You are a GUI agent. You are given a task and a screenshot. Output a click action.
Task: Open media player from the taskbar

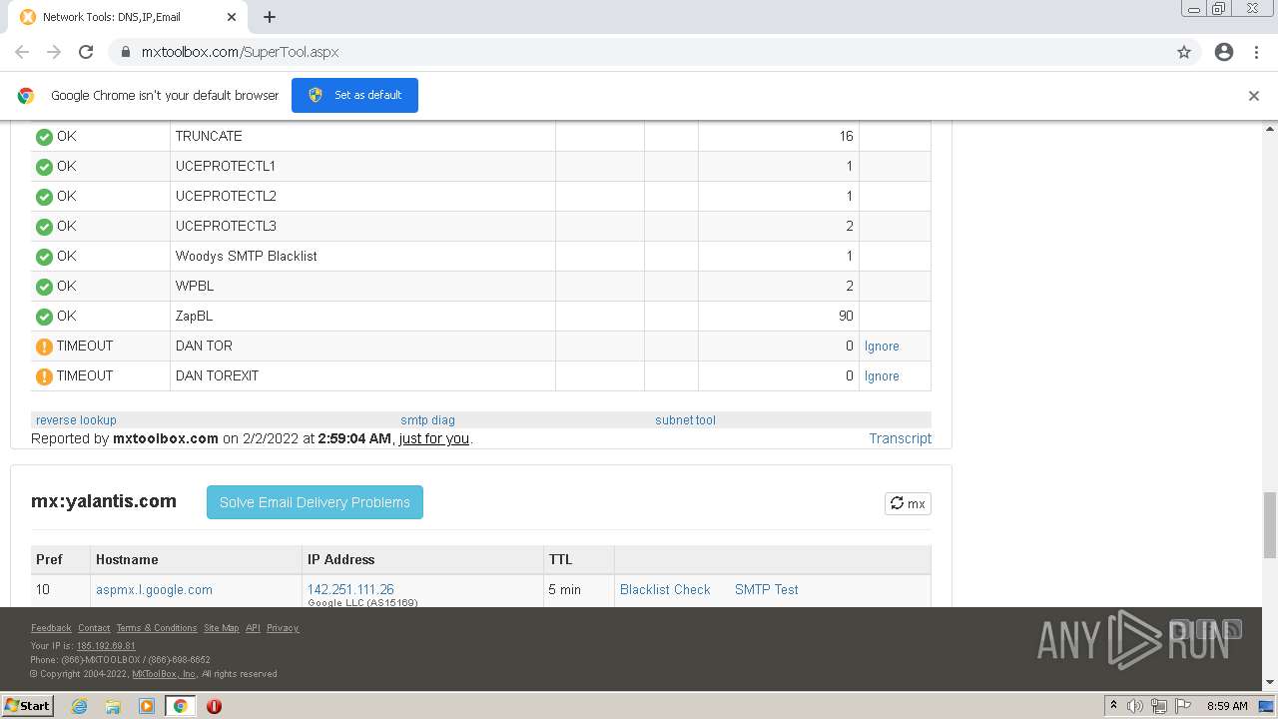click(x=147, y=706)
